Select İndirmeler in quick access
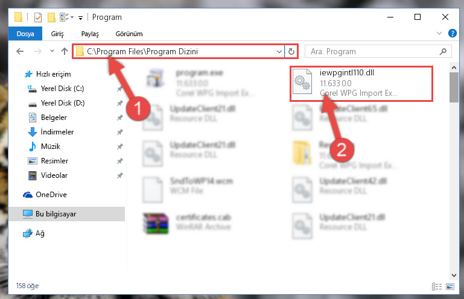The height and width of the screenshot is (299, 464). point(57,131)
